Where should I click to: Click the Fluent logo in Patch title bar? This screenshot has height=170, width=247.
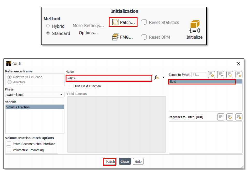pyautogui.click(x=9, y=63)
